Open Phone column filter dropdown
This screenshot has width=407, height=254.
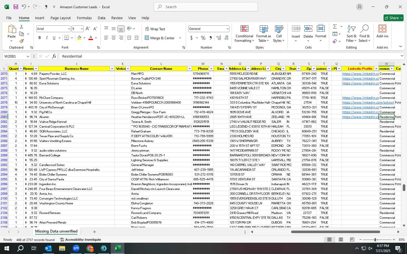211,69
